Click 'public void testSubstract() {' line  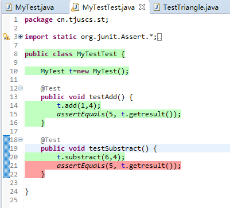(99, 148)
